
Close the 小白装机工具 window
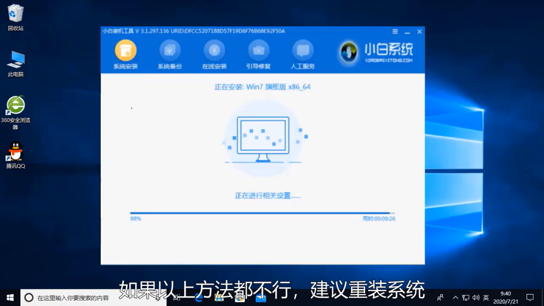coord(419,31)
